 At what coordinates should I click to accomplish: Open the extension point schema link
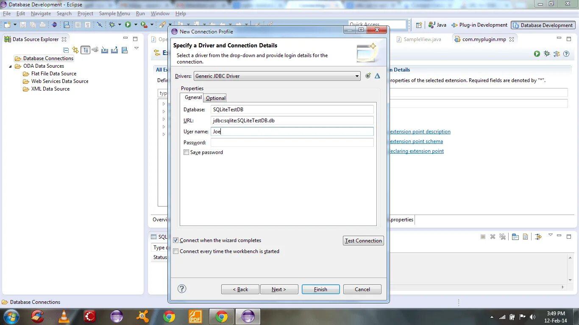pos(416,141)
